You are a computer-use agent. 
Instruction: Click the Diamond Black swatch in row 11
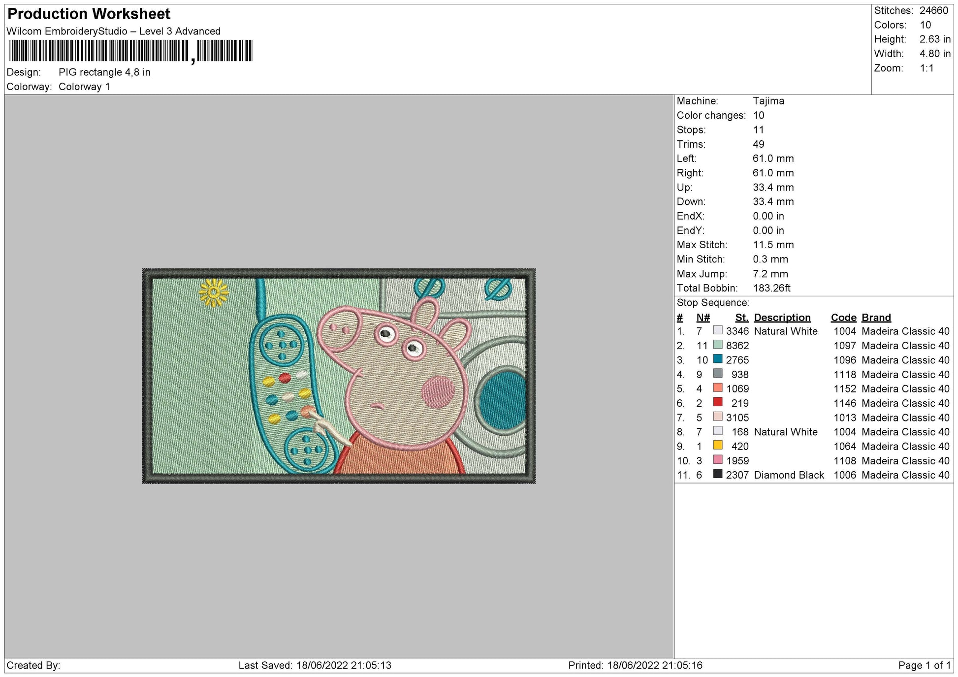pos(718,475)
